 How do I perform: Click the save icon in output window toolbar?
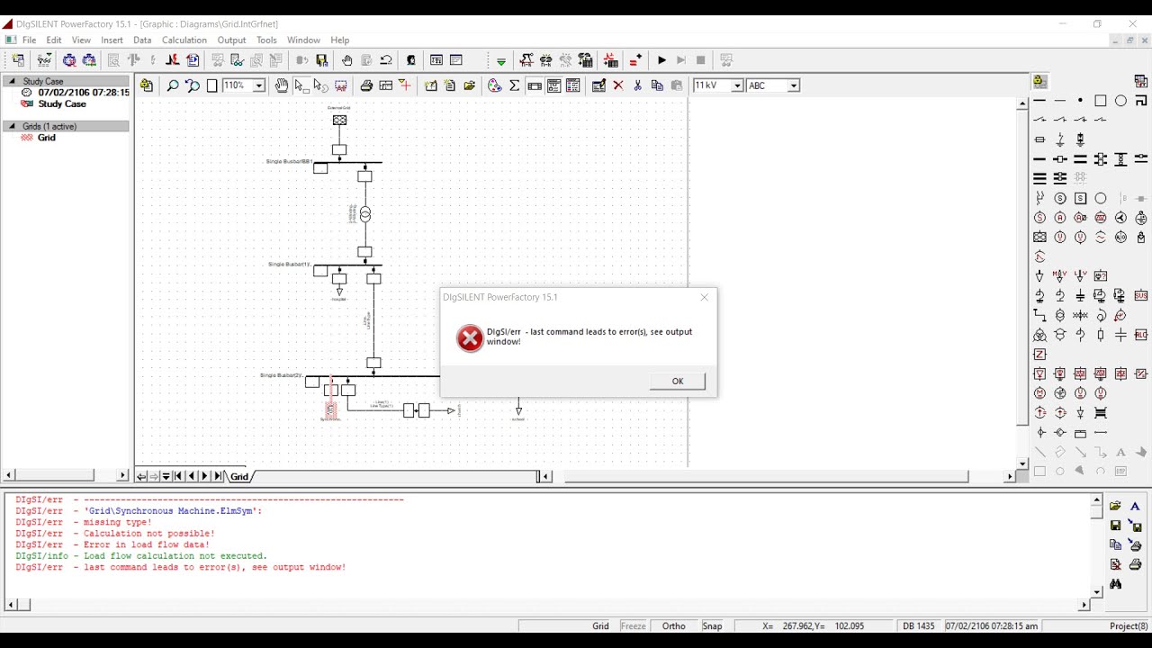[x=1116, y=526]
